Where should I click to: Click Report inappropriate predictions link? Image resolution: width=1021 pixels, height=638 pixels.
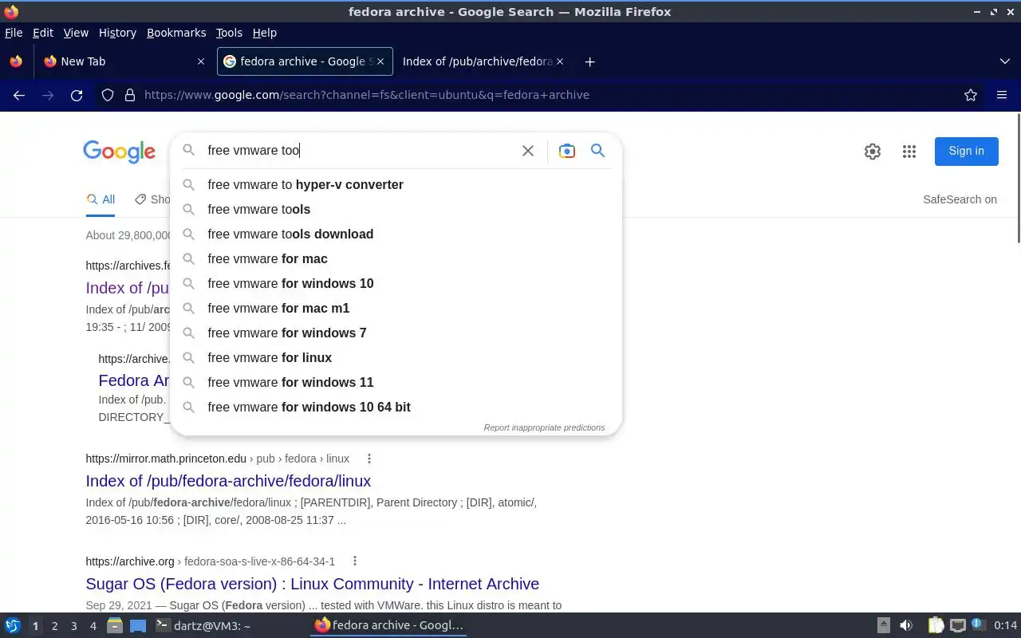[x=544, y=427]
